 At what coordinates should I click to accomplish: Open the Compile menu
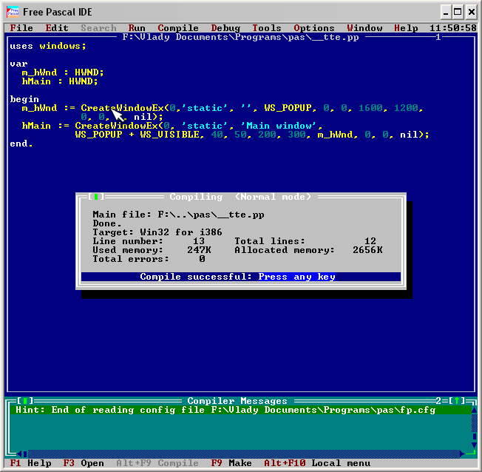pyautogui.click(x=178, y=28)
